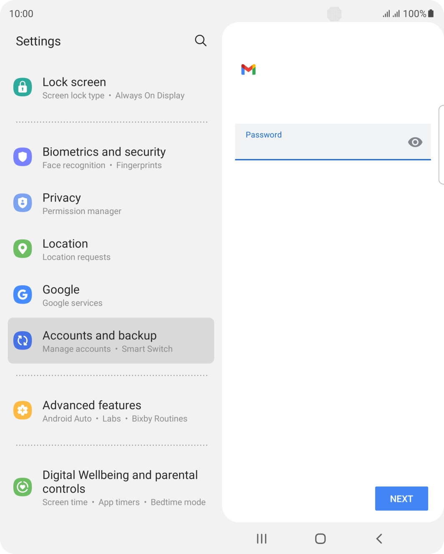Open the Lock screen settings entry

pyautogui.click(x=111, y=88)
